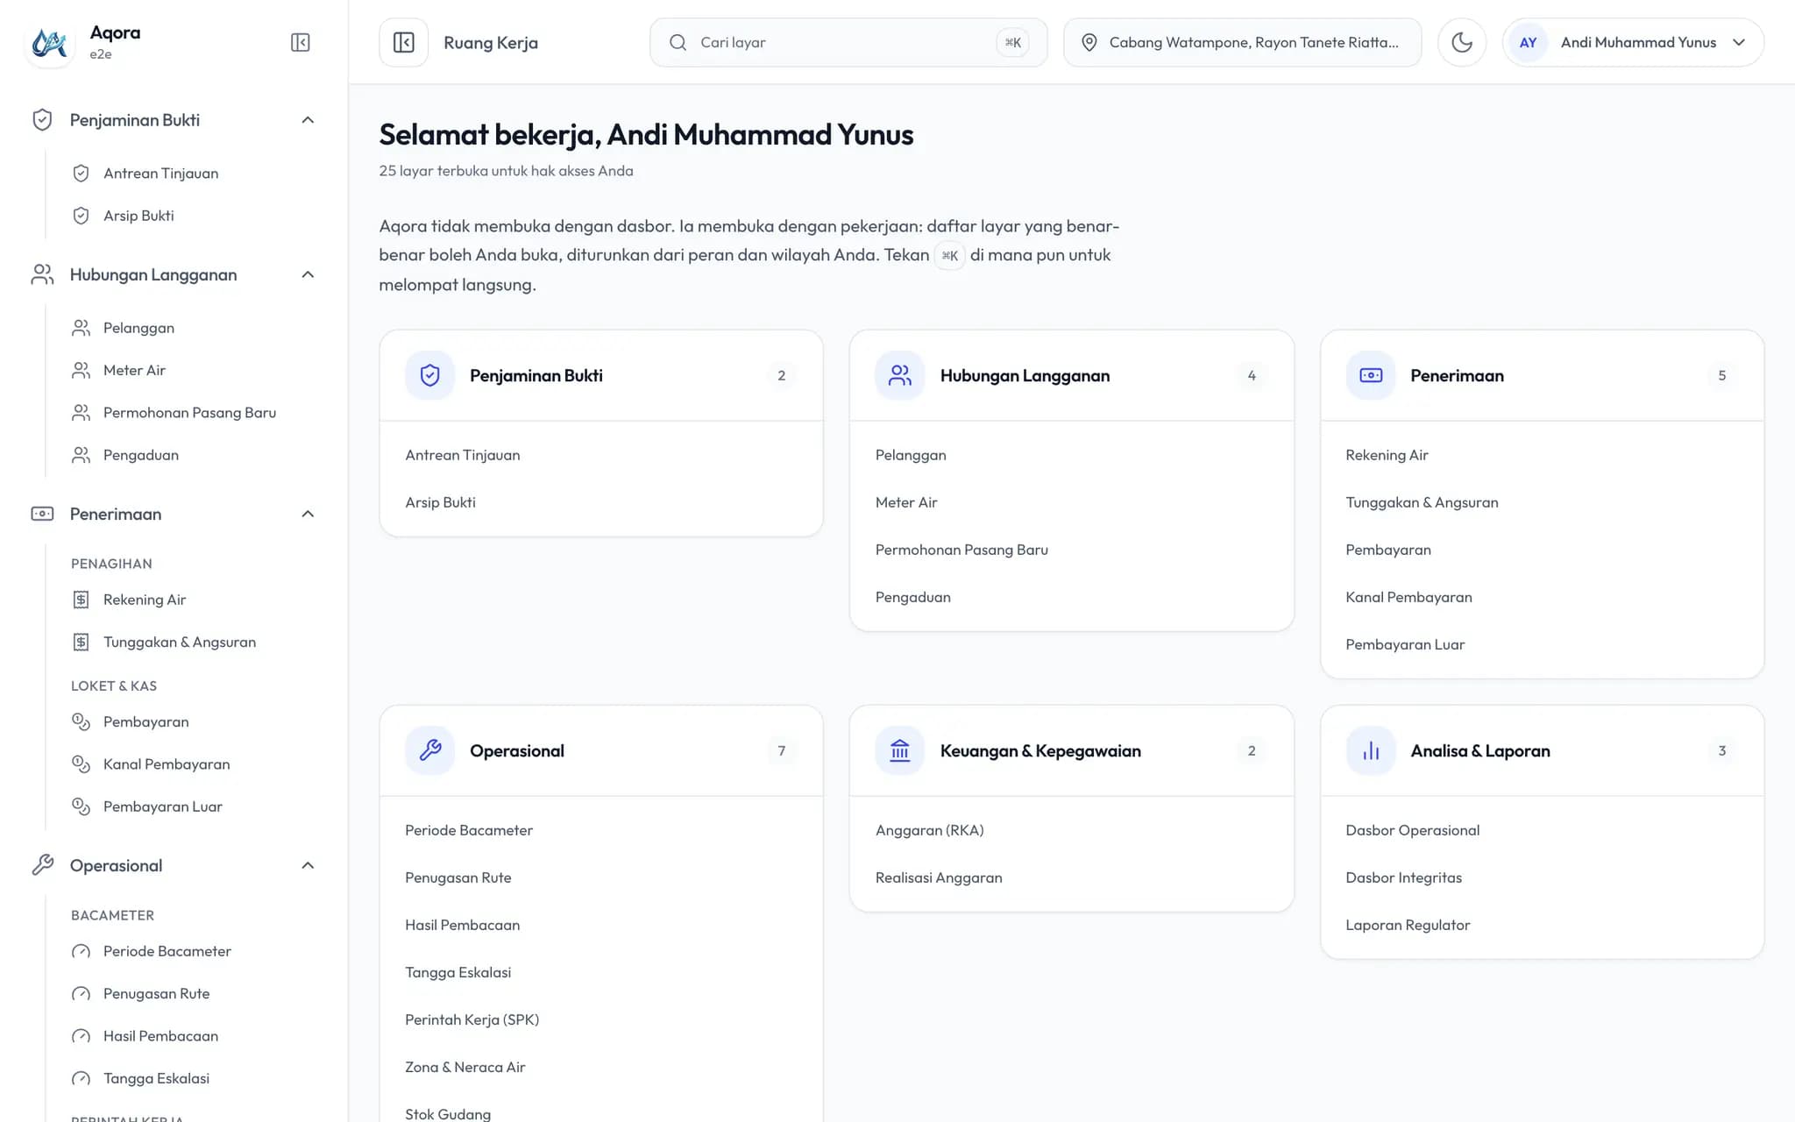Click the shield icon in Penjaminan Bukti card
This screenshot has width=1795, height=1122.
(429, 375)
